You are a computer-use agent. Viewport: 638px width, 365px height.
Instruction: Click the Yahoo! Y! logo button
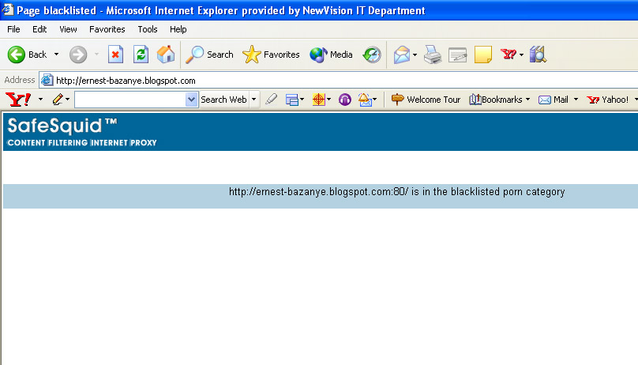18,100
